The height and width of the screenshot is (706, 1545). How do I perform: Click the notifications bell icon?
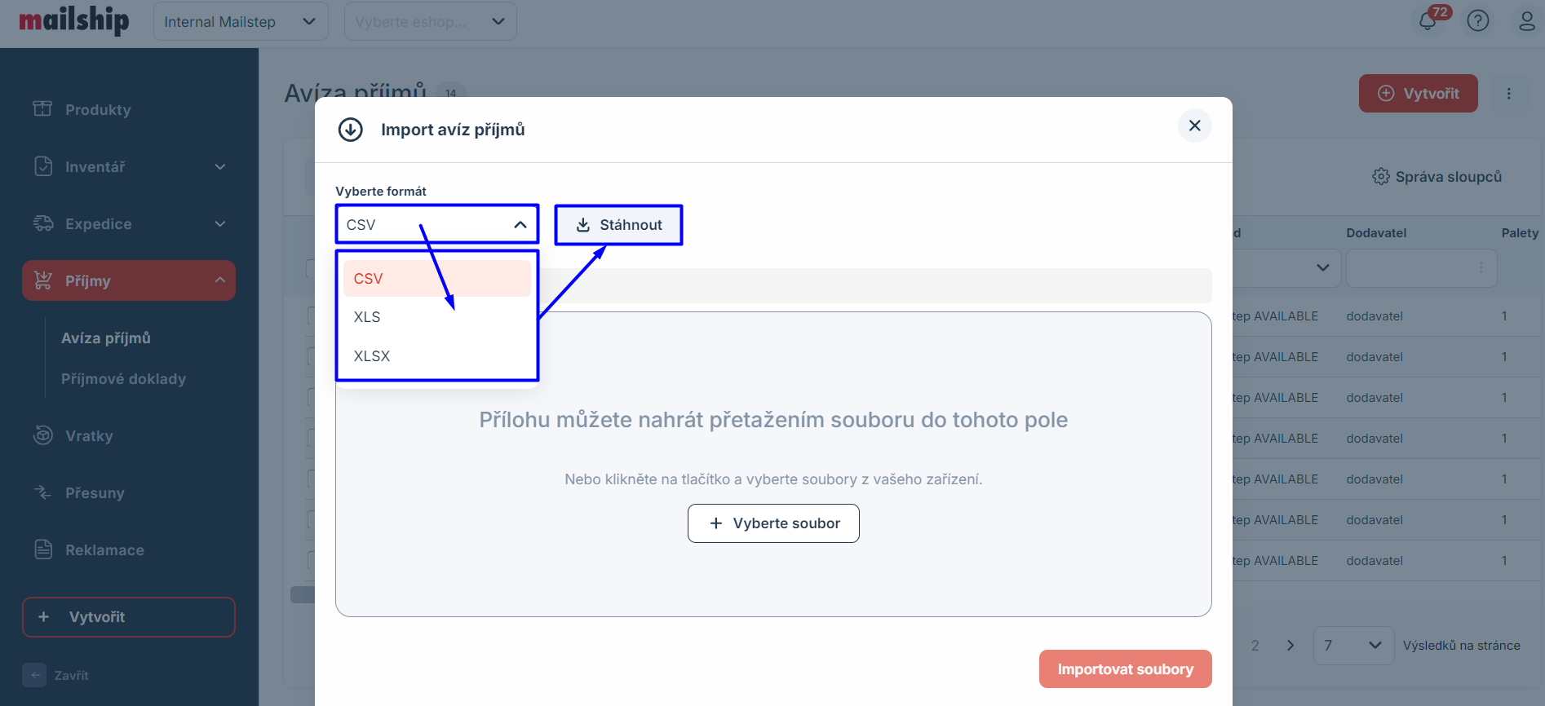click(x=1428, y=20)
